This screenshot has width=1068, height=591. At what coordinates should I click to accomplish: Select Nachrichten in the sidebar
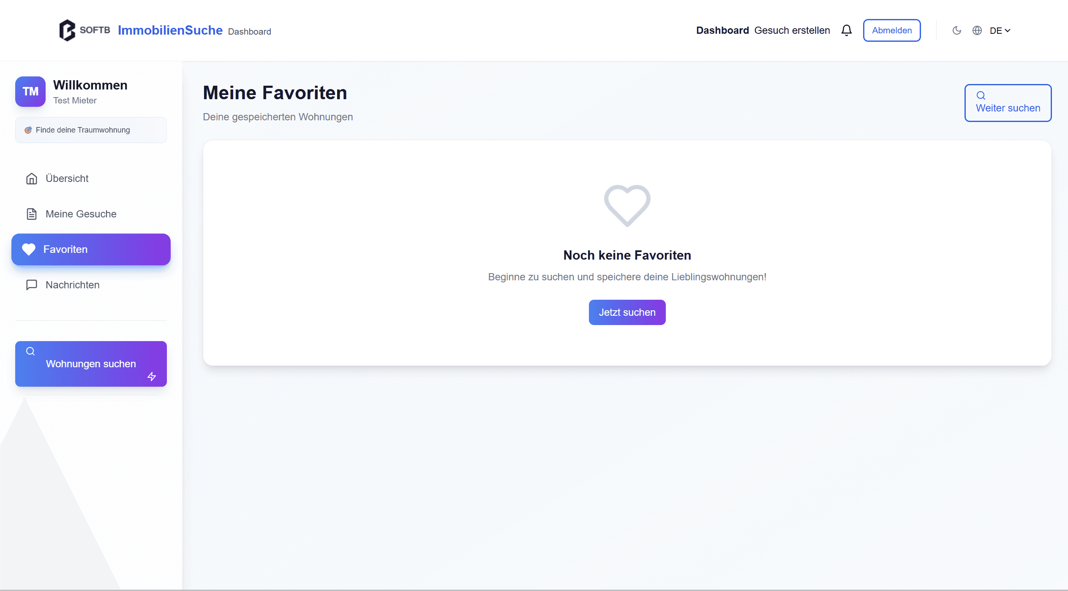73,285
